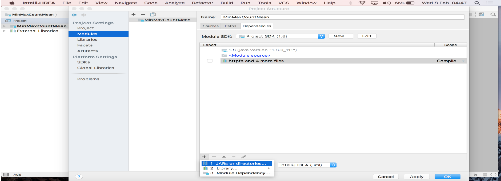Expand the External Libraries tree node
This screenshot has height=181, width=501.
(x=4, y=31)
